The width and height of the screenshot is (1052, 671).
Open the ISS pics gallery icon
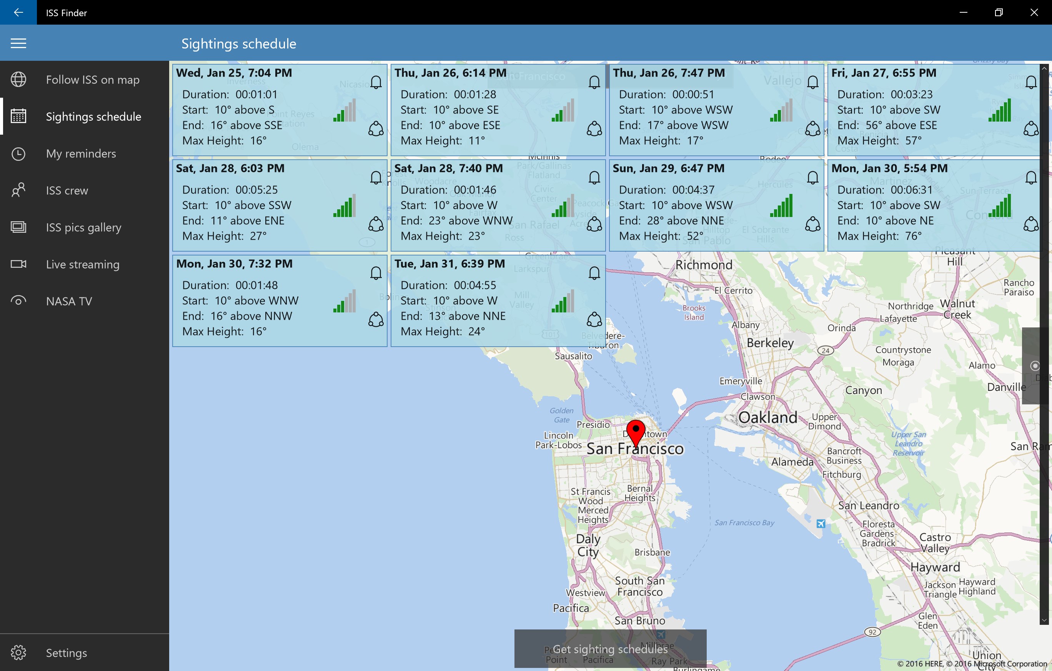click(18, 227)
